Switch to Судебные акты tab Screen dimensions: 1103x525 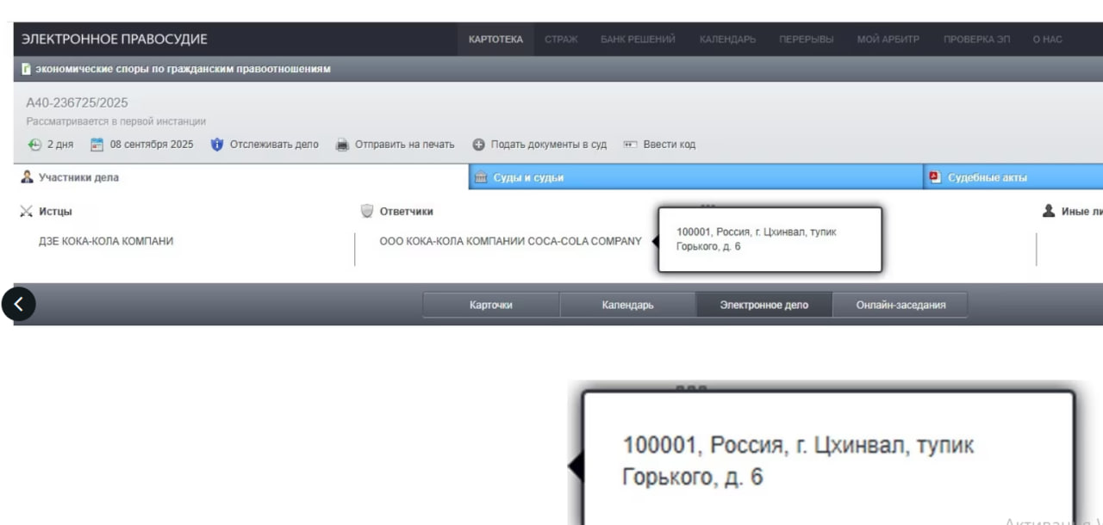(1013, 177)
